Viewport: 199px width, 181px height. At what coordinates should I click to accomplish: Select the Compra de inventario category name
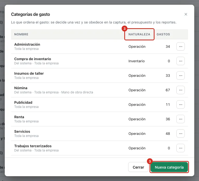[x=33, y=59]
